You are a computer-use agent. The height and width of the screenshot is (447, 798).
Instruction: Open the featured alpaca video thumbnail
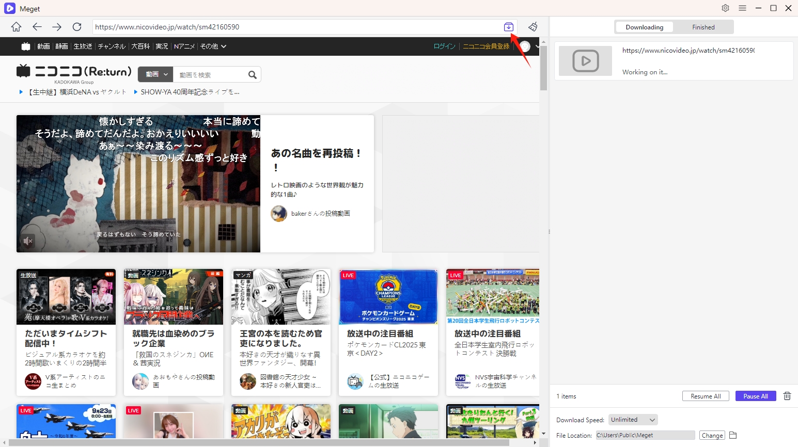pyautogui.click(x=138, y=184)
